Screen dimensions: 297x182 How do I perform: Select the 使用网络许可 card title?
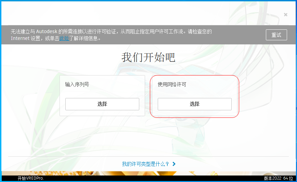pyautogui.click(x=172, y=84)
